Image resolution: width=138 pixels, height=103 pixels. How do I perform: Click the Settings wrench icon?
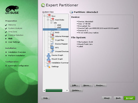(x=49, y=66)
